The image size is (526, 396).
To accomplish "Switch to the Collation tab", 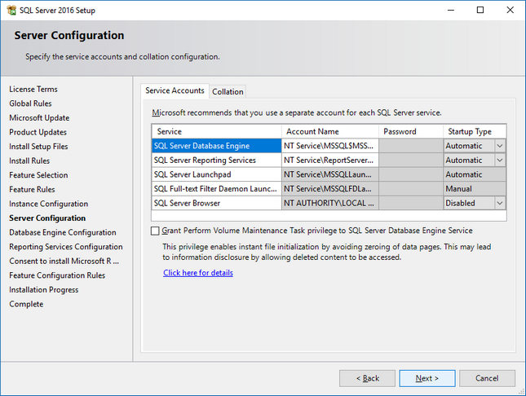I will coord(228,91).
